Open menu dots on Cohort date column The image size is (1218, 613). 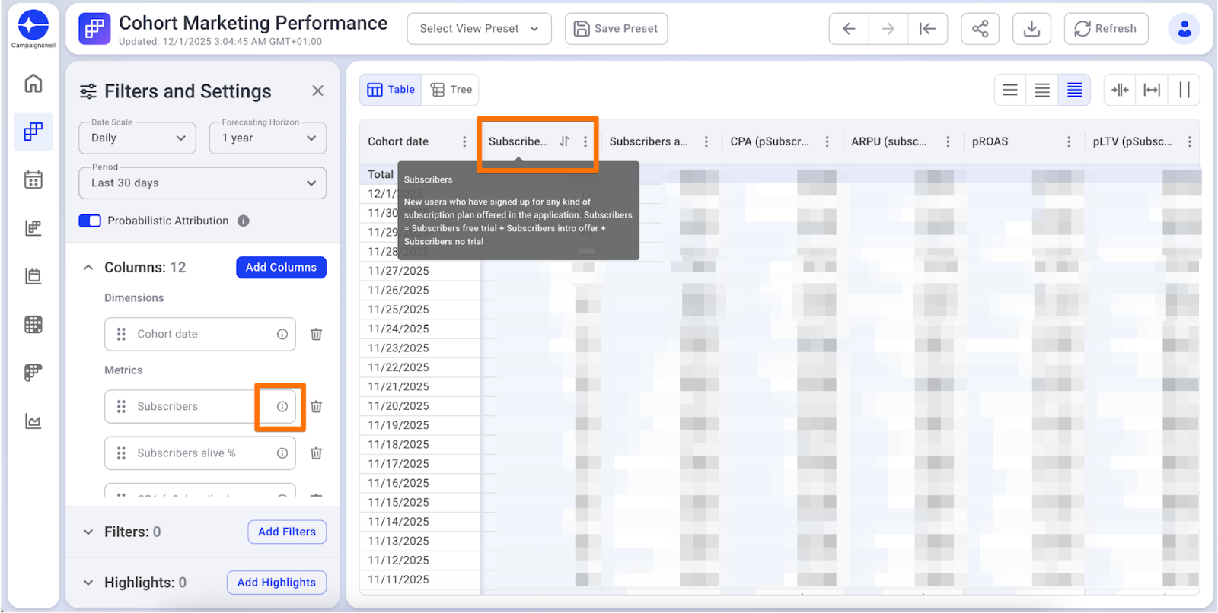tap(464, 141)
